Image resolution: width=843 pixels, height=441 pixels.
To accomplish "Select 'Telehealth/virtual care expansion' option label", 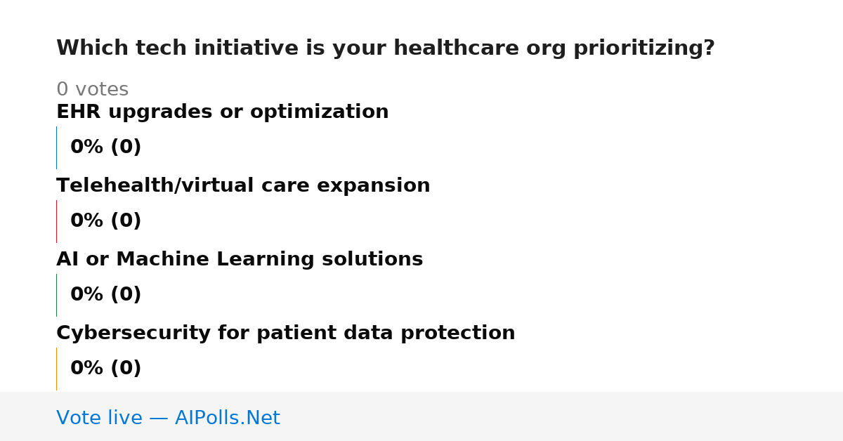I will 243,185.
